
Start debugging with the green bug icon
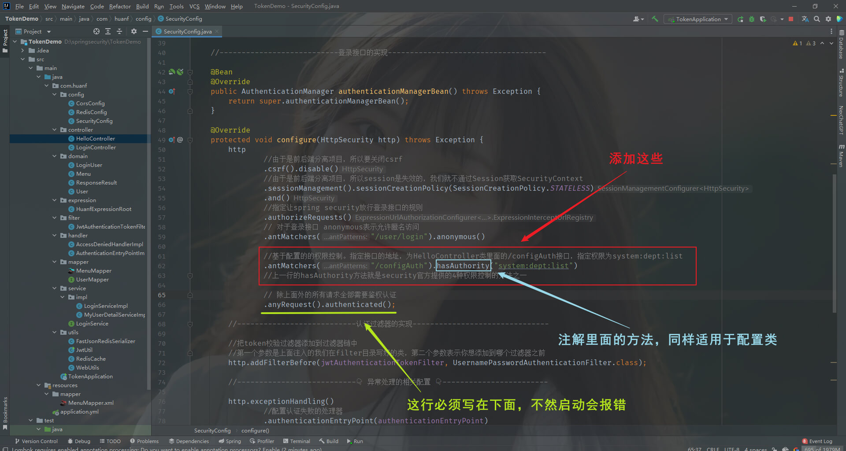[x=752, y=19]
